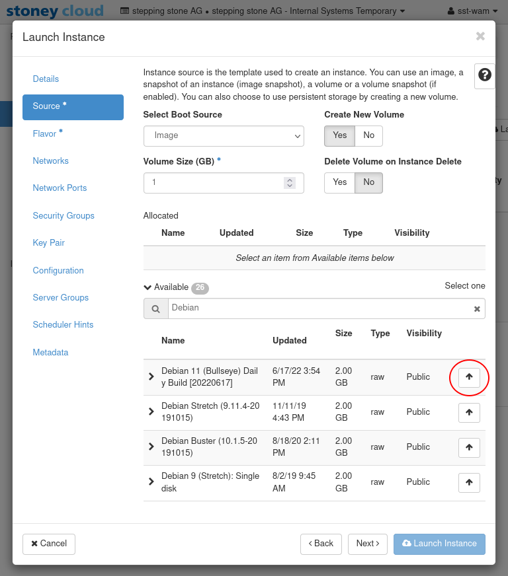Allocate Debian Stretch (9.11.4) image with up arrow

[x=469, y=412]
